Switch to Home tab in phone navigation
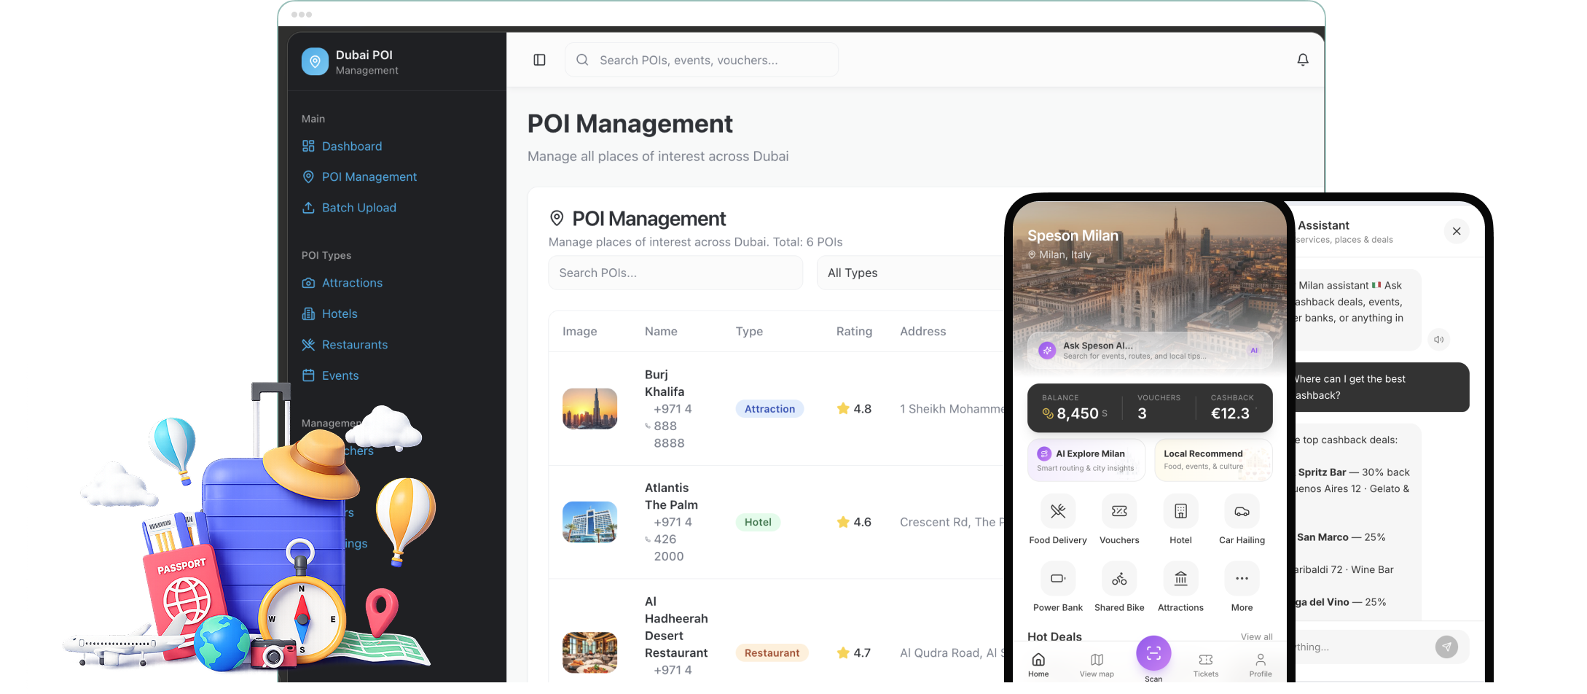Viewport: 1587px width, 694px height. 1038,665
